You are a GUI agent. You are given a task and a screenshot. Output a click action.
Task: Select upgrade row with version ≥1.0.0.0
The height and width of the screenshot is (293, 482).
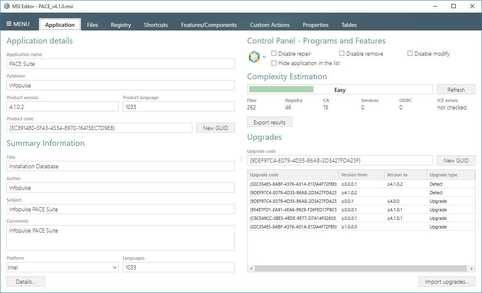coord(361,227)
